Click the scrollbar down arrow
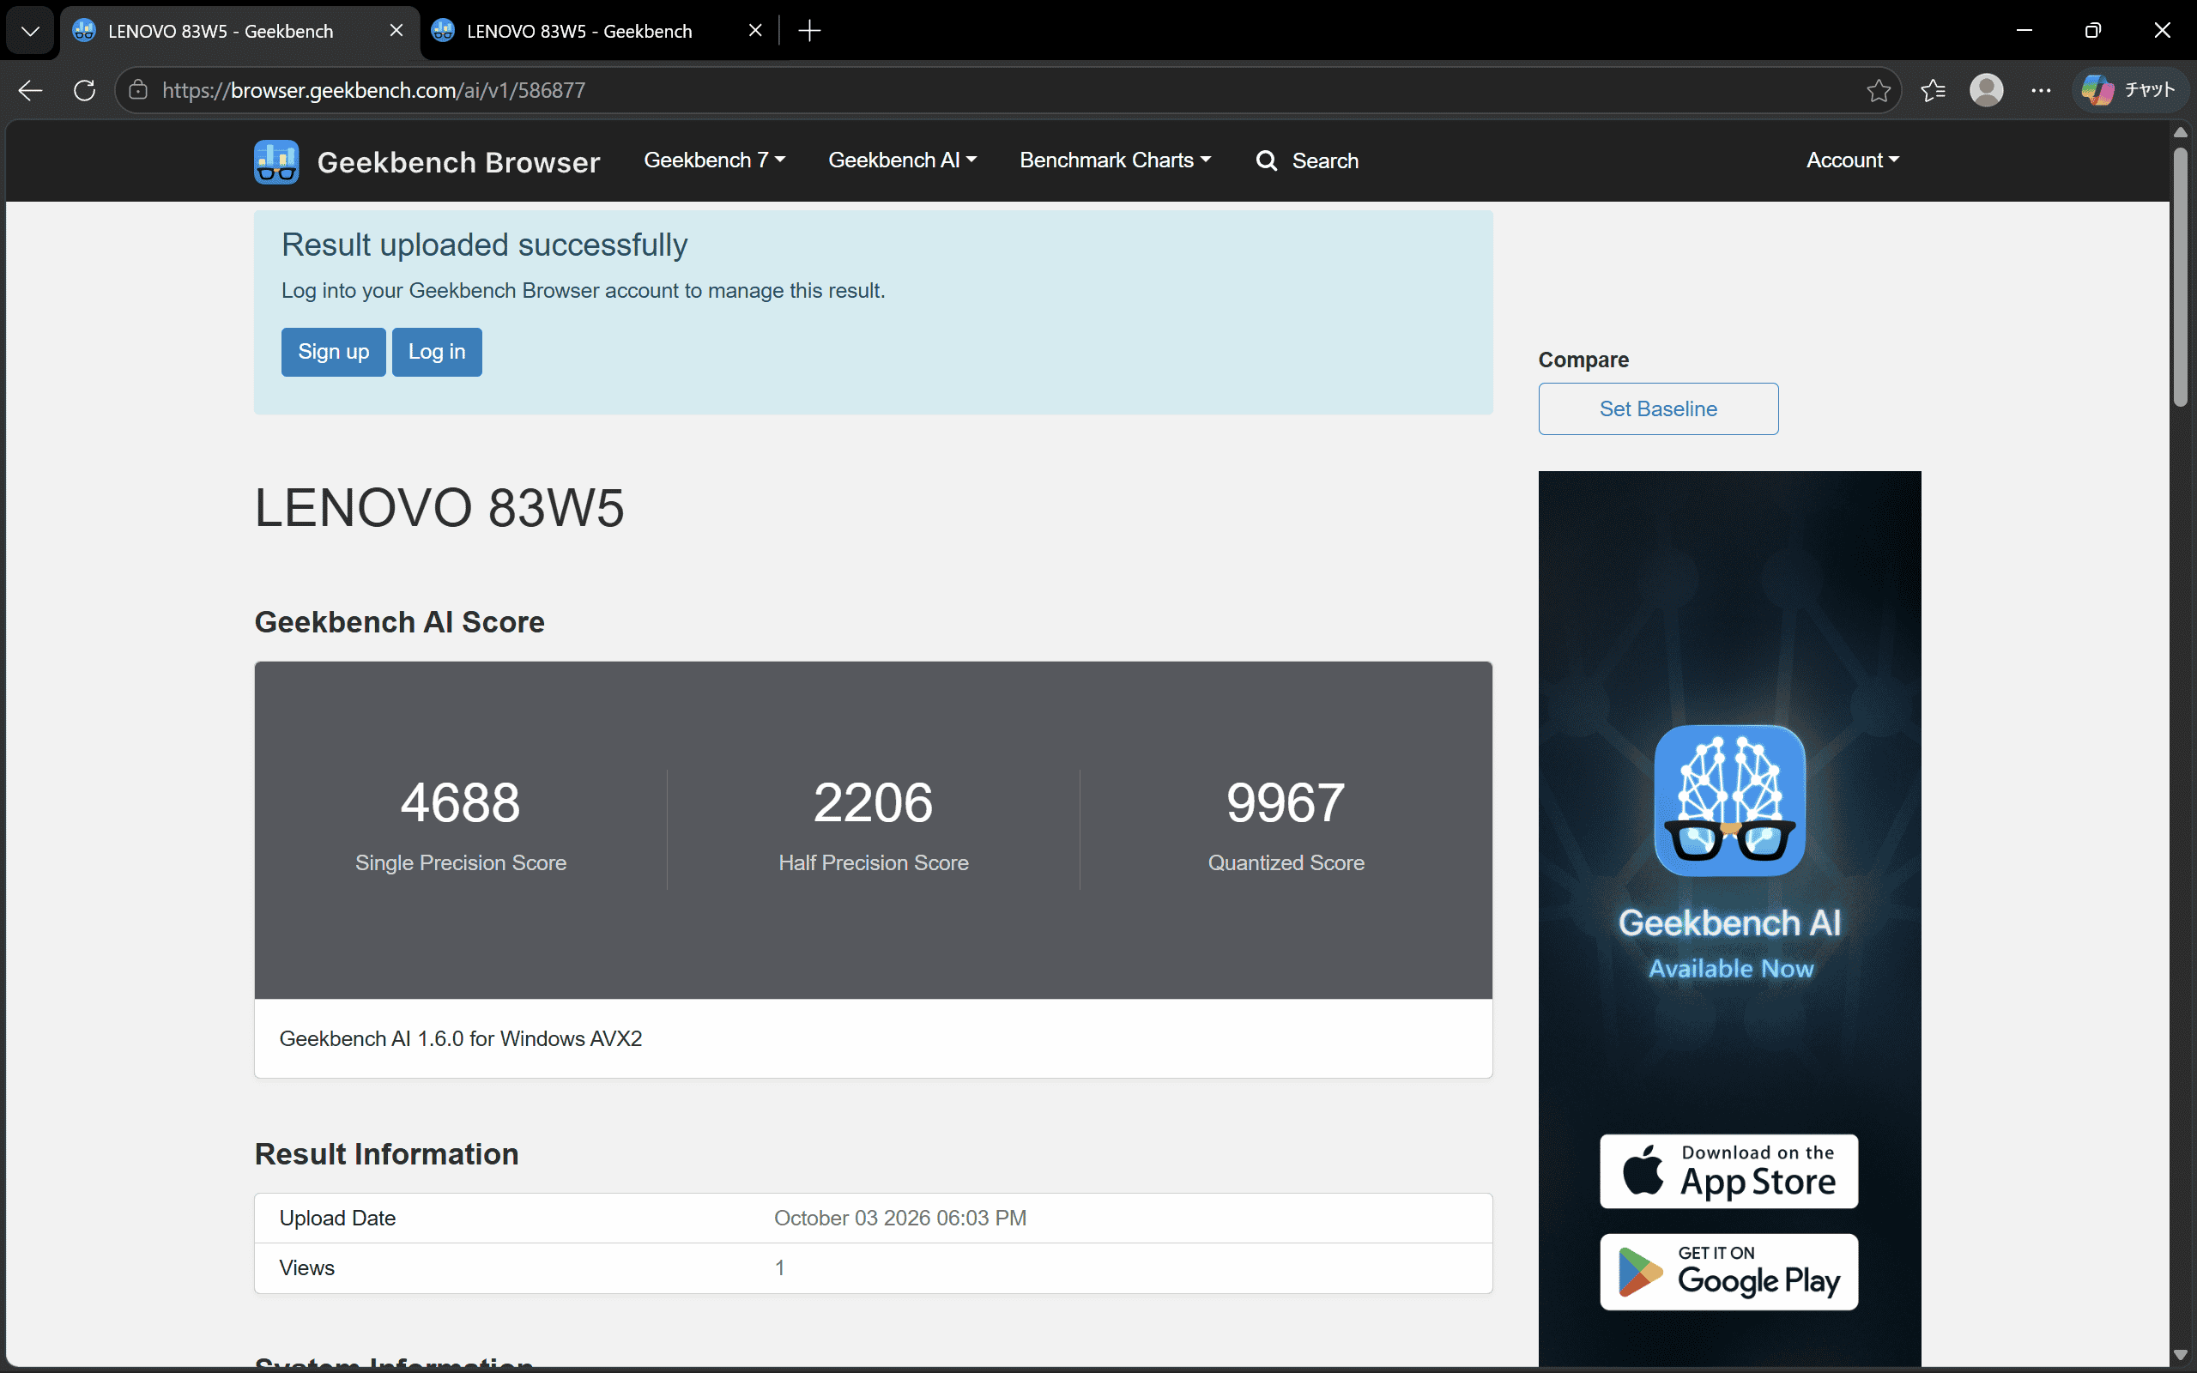Image resolution: width=2197 pixels, height=1373 pixels. (x=2181, y=1355)
